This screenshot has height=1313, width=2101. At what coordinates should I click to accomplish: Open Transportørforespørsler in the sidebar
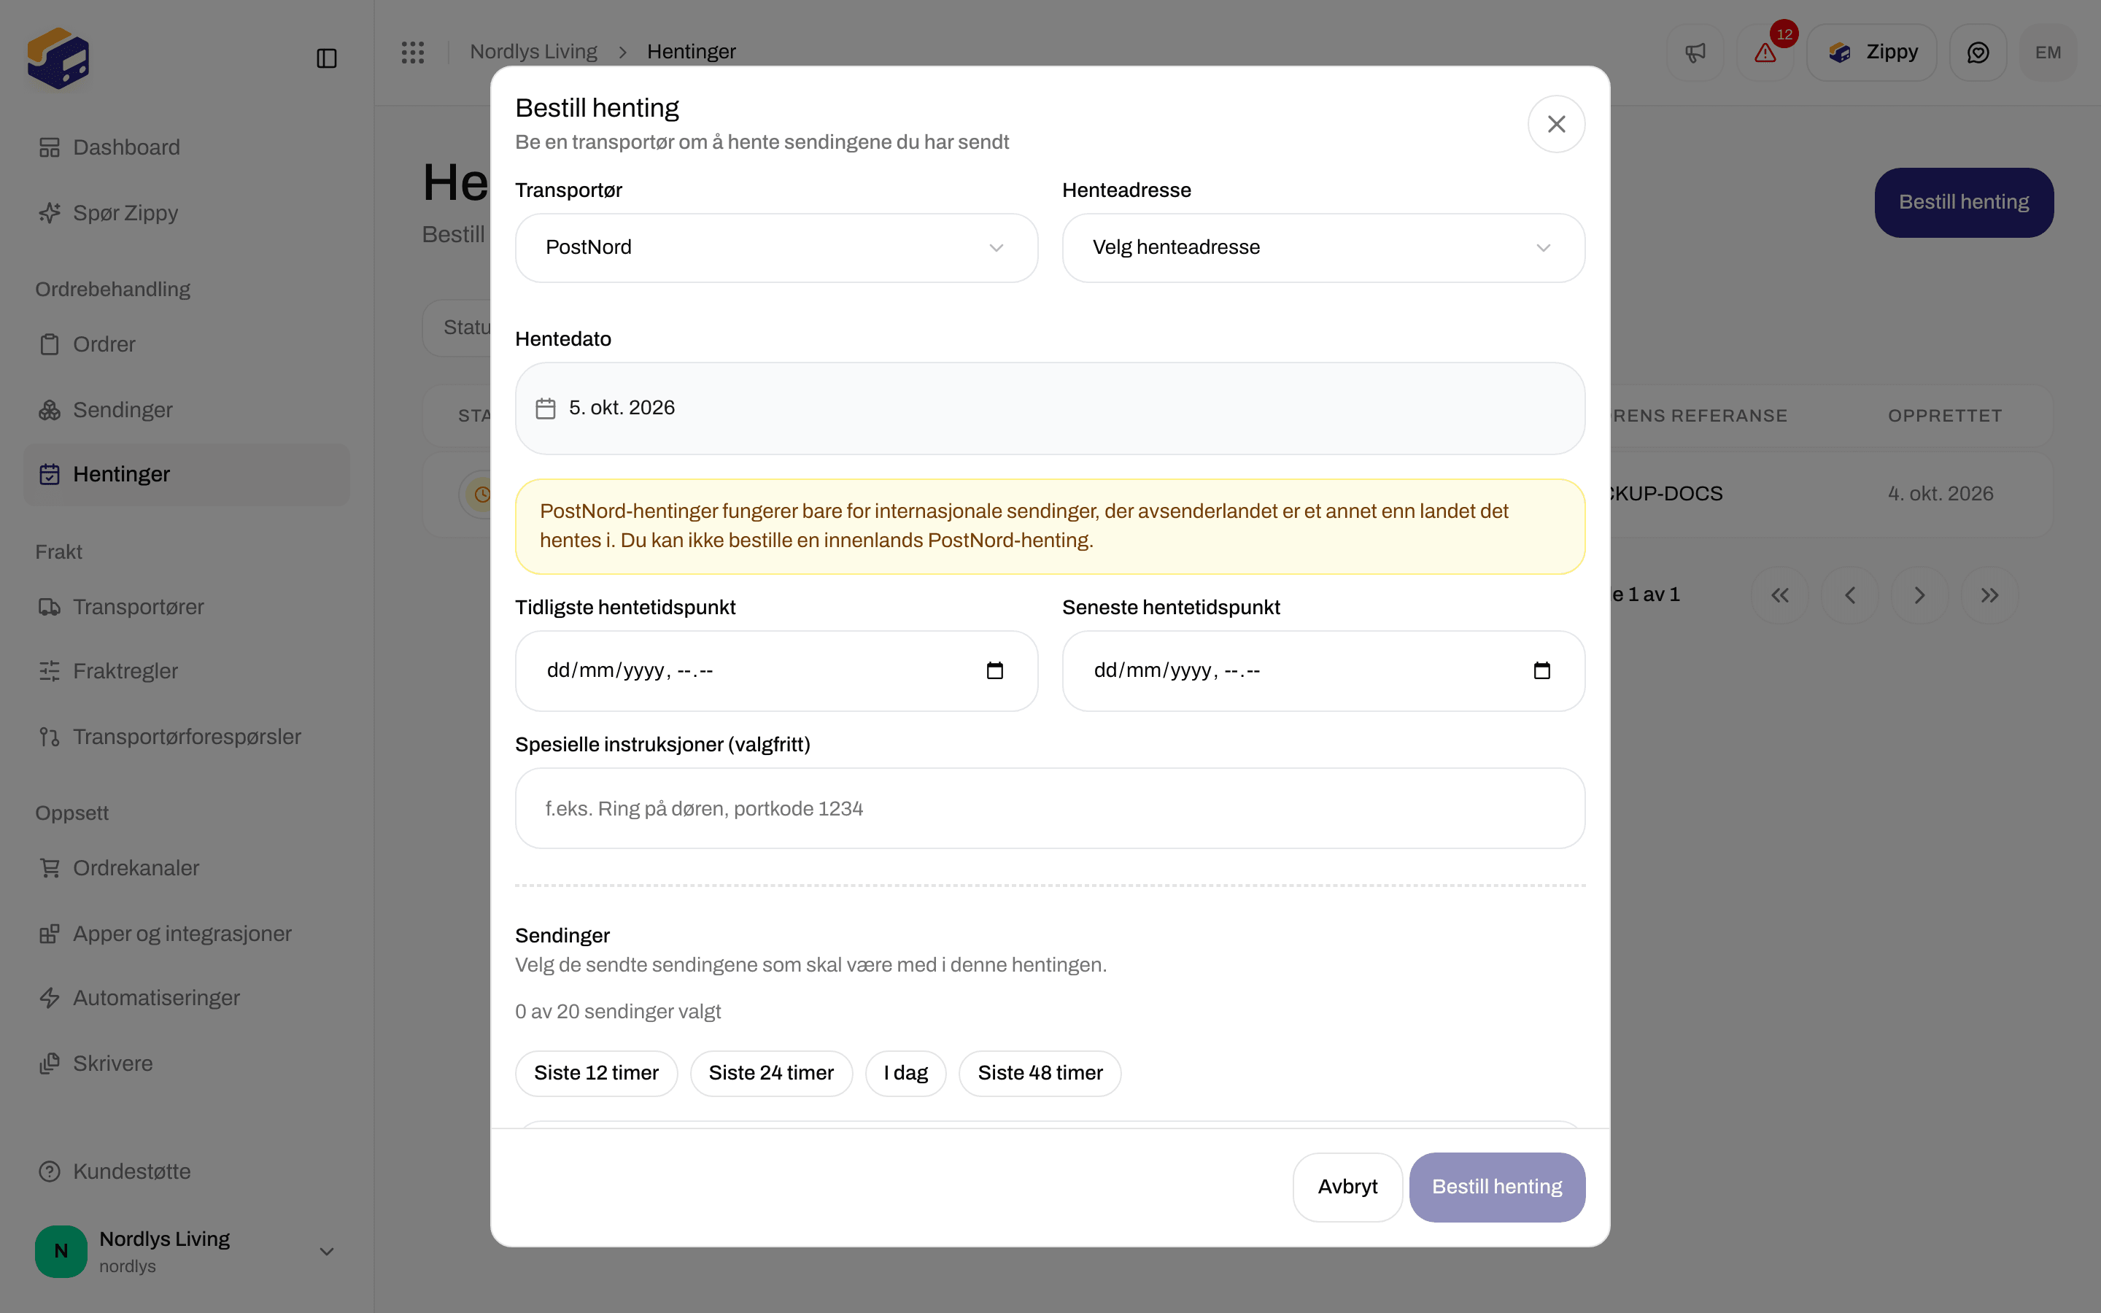tap(187, 737)
